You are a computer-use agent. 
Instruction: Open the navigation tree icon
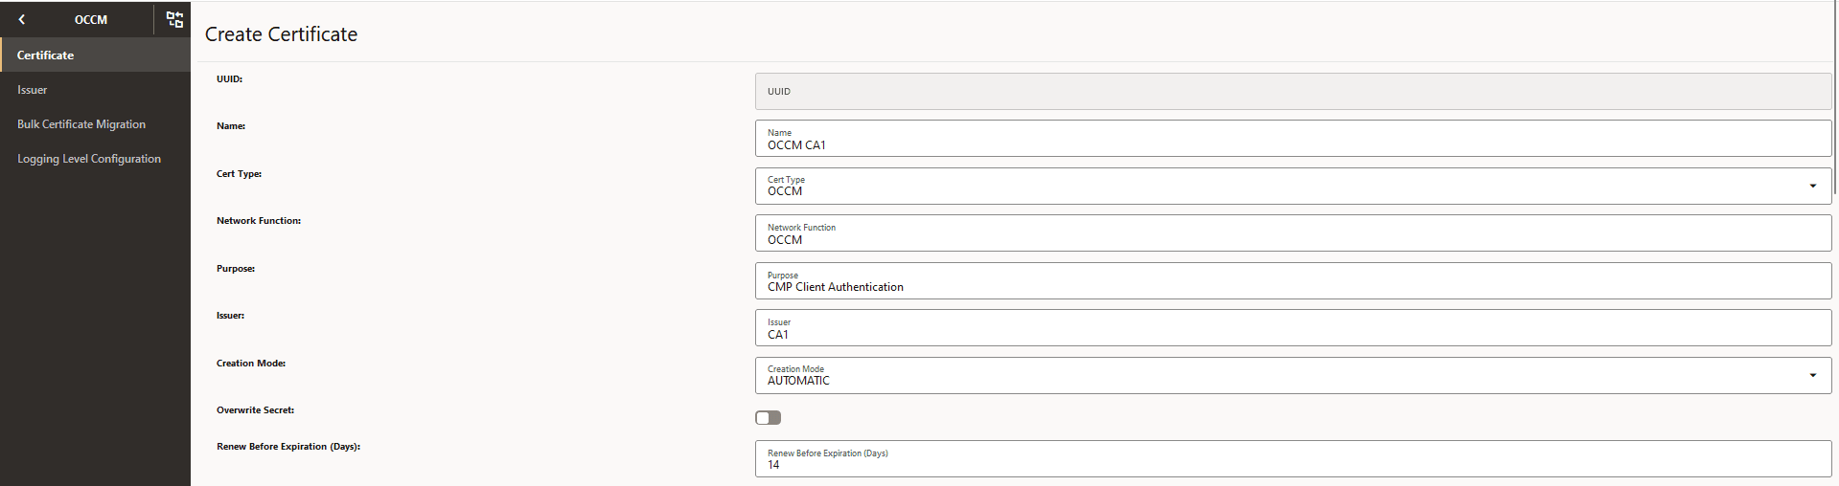[x=174, y=19]
